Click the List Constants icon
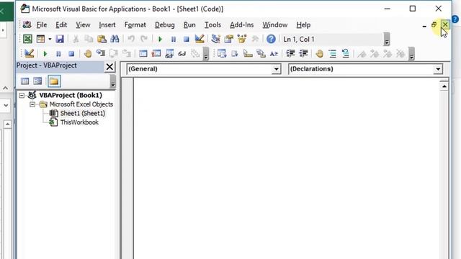The image size is (461, 259). [x=235, y=53]
